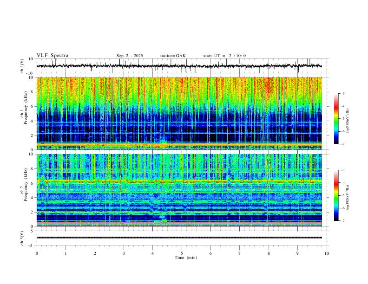Viewport: 368px width, 284px height.
Task: Click the "5" tick on the ch.3(V) axis
Action: 32,231
